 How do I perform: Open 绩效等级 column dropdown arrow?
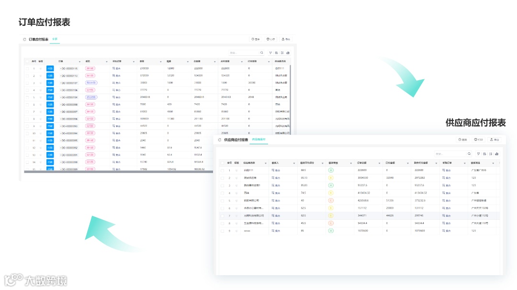point(350,163)
